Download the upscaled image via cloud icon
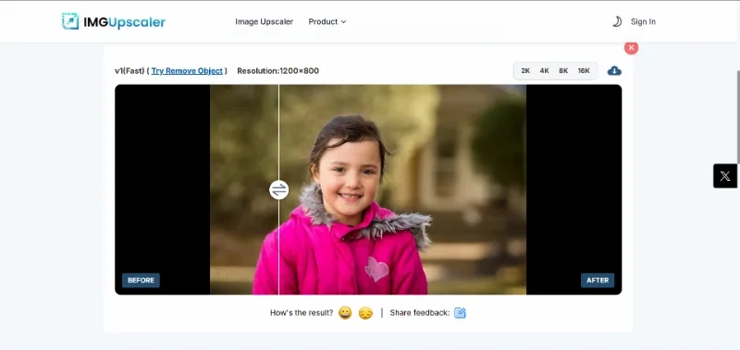The image size is (740, 350). click(x=614, y=71)
